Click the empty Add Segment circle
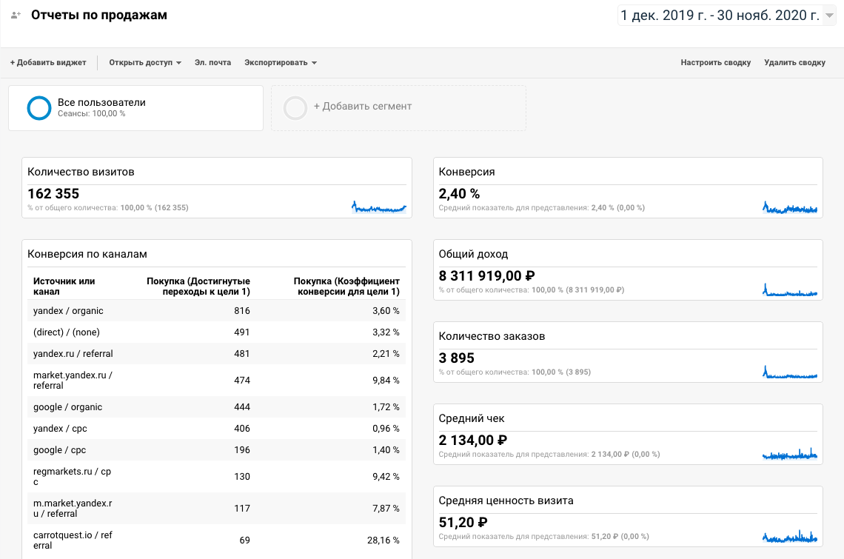Viewport: 844px width, 559px height. [295, 108]
